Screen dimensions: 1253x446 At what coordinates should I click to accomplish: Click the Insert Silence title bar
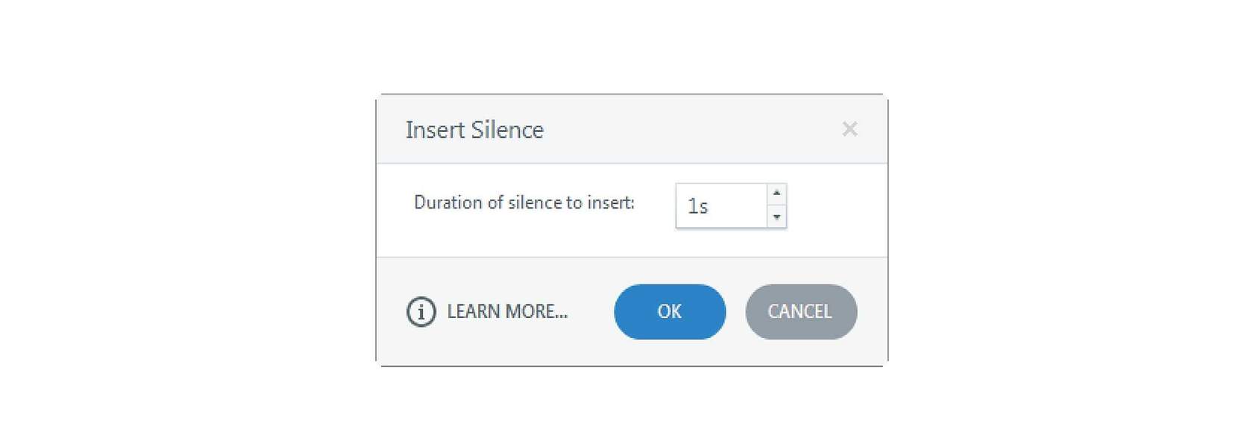point(632,130)
